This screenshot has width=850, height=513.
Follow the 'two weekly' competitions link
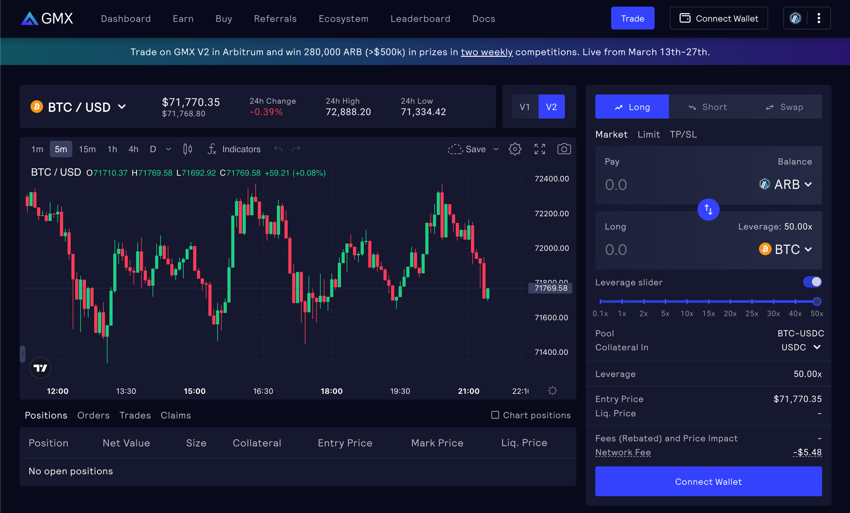pyautogui.click(x=486, y=52)
